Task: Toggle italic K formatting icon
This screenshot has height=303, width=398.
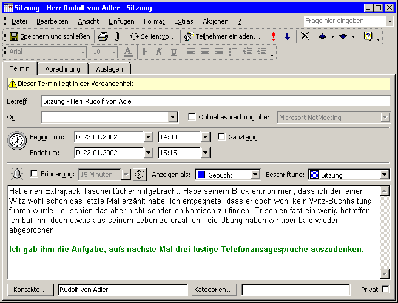Action: click(159, 52)
